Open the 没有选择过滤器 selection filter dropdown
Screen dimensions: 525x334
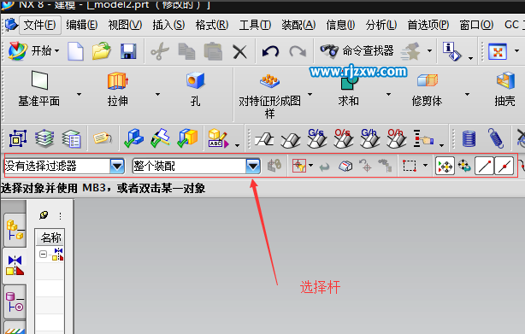coord(117,166)
